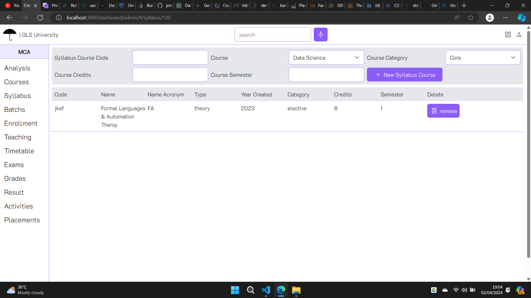
Task: Refresh the page with the reload icon
Action: (40, 18)
